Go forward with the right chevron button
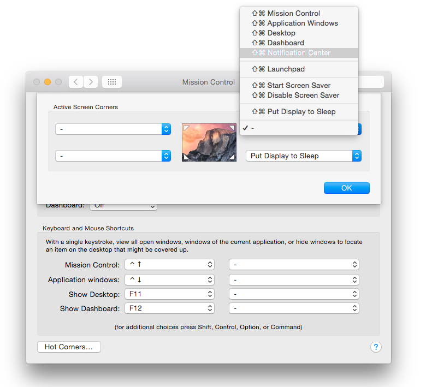 coord(91,82)
